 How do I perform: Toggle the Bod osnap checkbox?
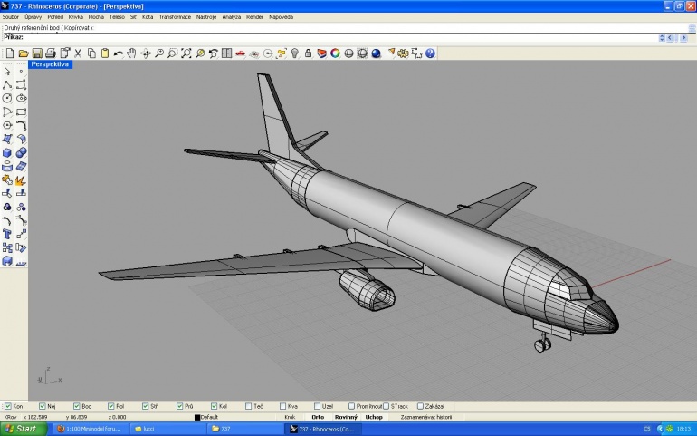[x=76, y=406]
